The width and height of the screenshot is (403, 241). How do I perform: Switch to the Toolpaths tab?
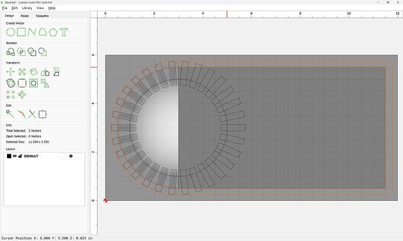(x=42, y=16)
